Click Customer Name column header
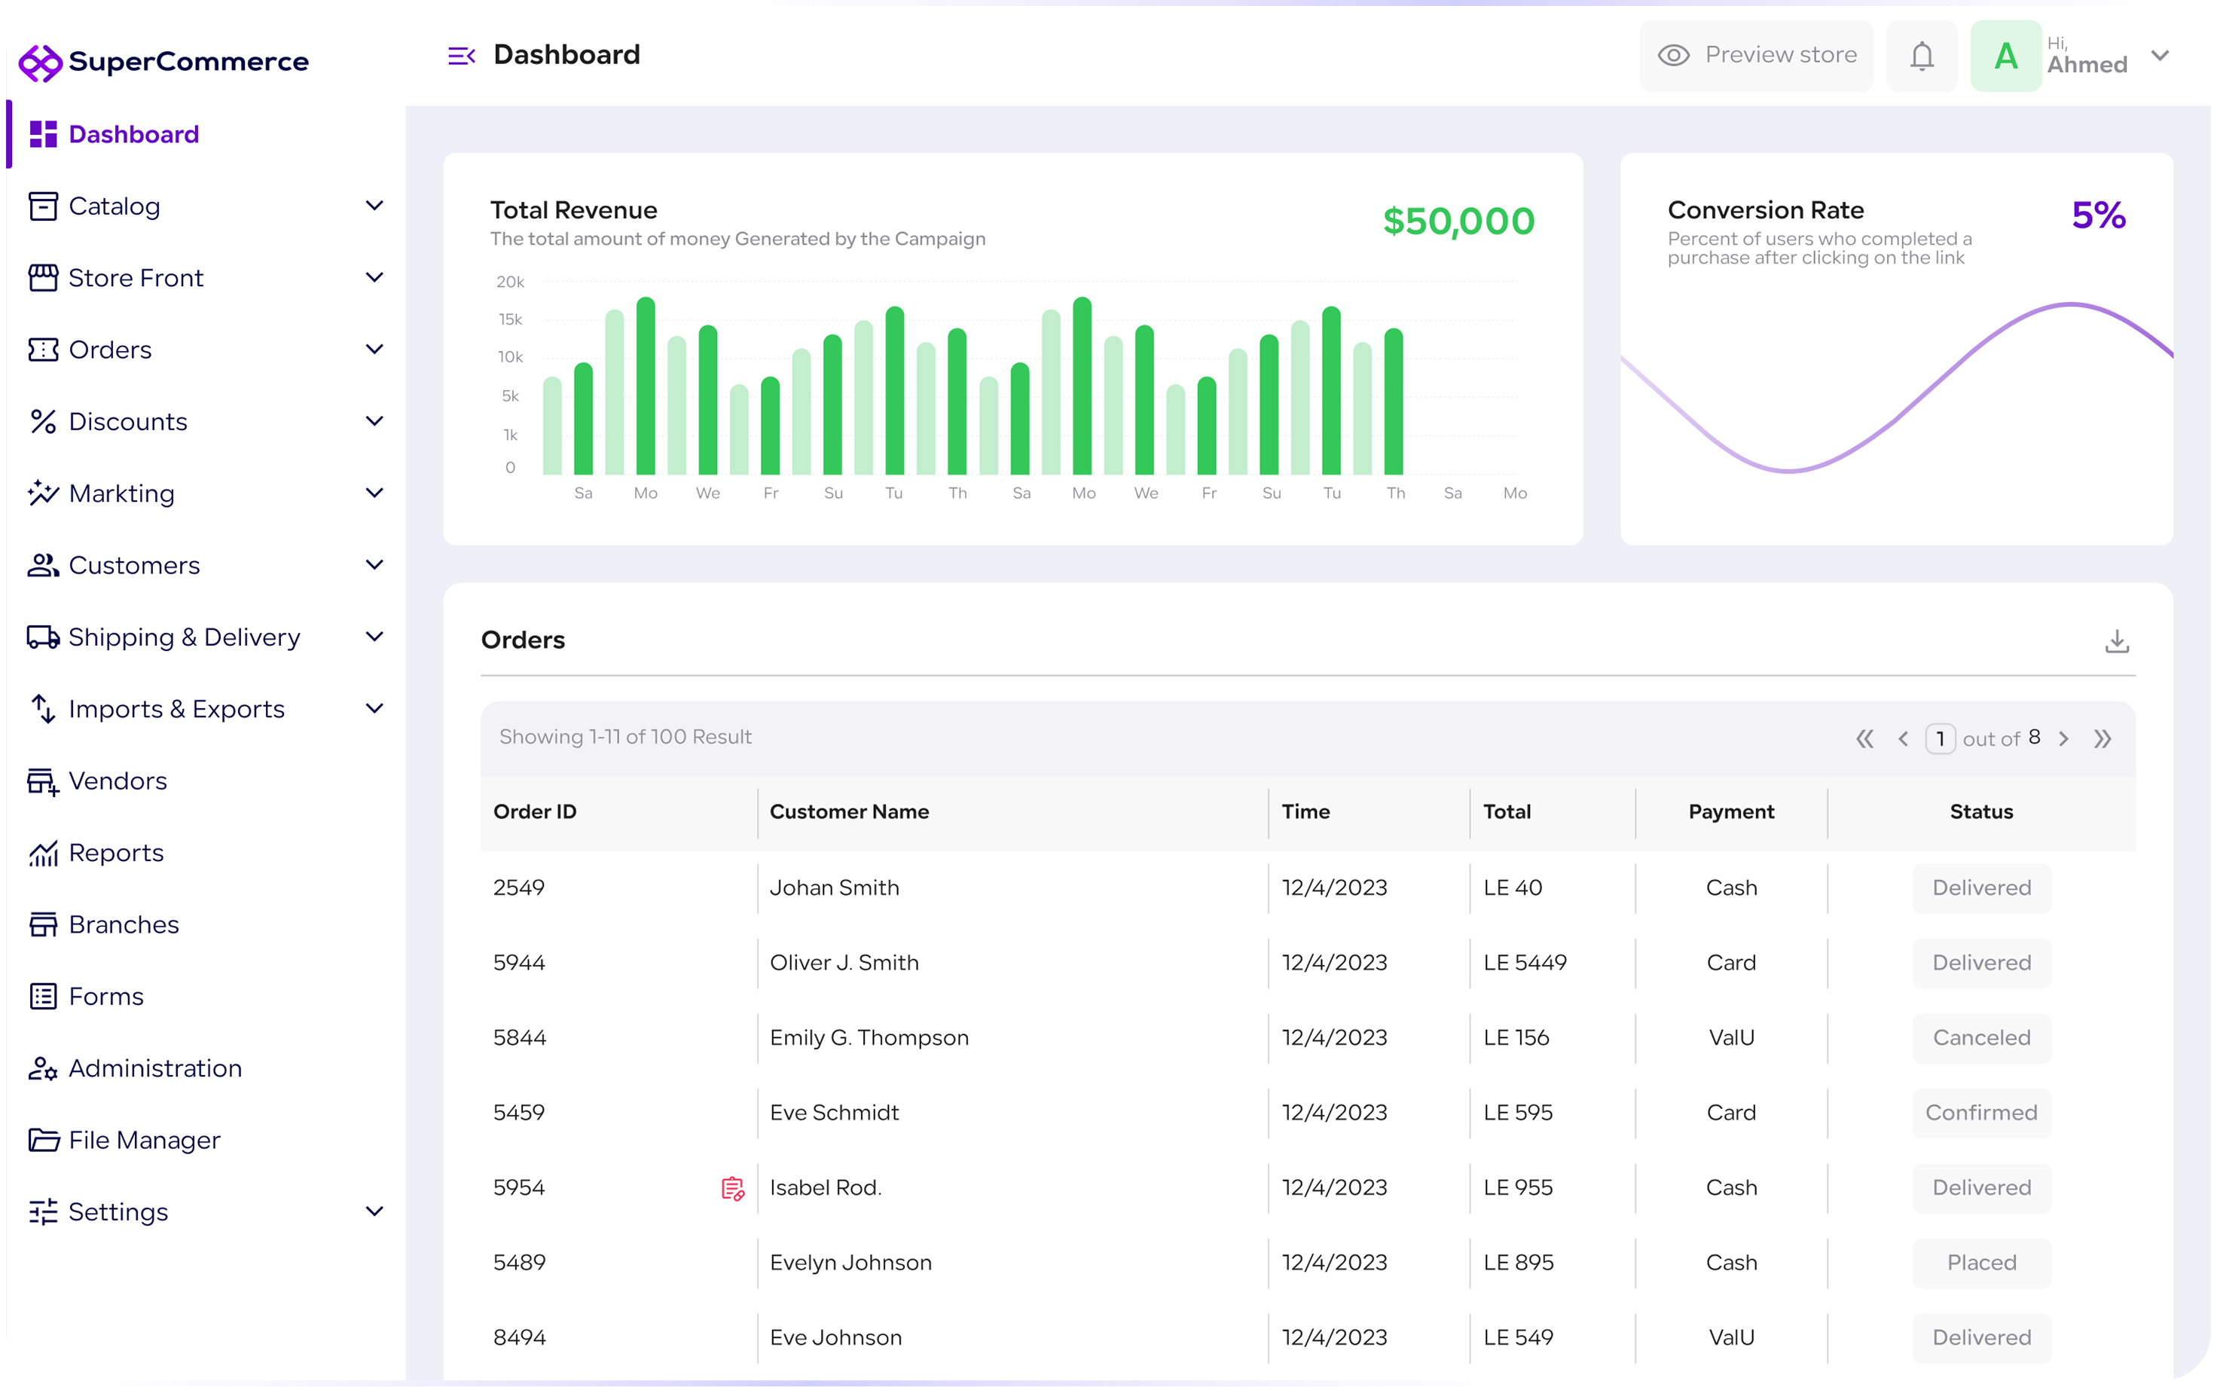This screenshot has height=1387, width=2217. pyautogui.click(x=850, y=812)
